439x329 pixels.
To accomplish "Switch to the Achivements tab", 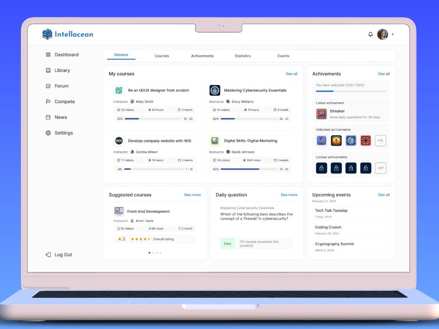I will [x=202, y=56].
